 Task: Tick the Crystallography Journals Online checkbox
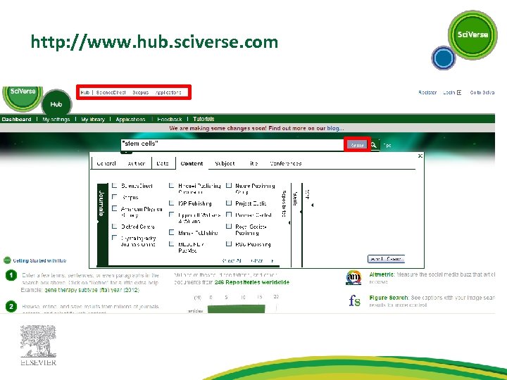pos(114,238)
